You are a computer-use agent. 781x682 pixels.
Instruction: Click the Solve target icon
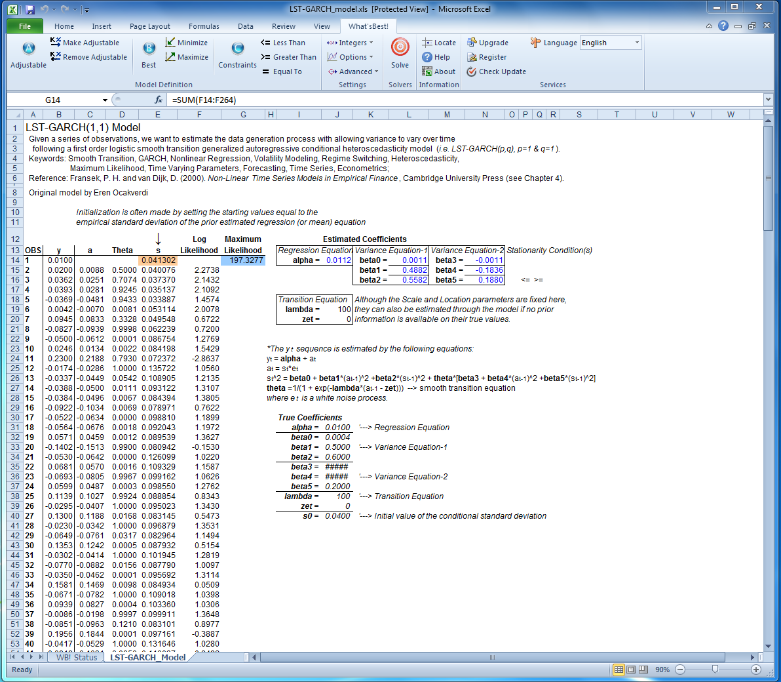pos(400,48)
